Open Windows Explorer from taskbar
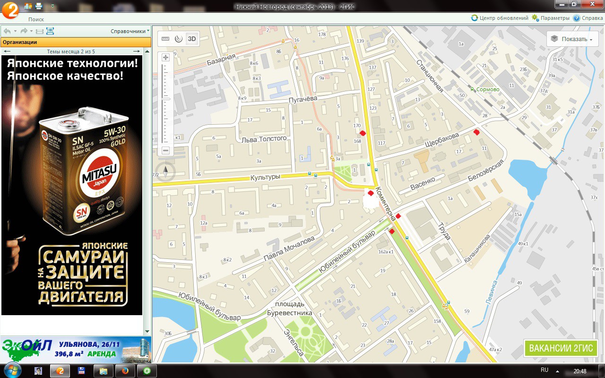This screenshot has height=378, width=605. pyautogui.click(x=104, y=371)
